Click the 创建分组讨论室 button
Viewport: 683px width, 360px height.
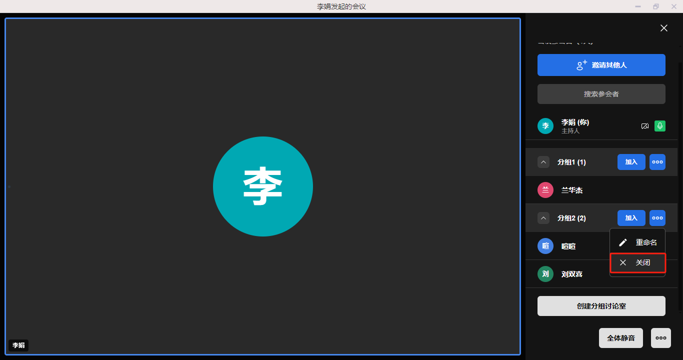[x=601, y=306]
